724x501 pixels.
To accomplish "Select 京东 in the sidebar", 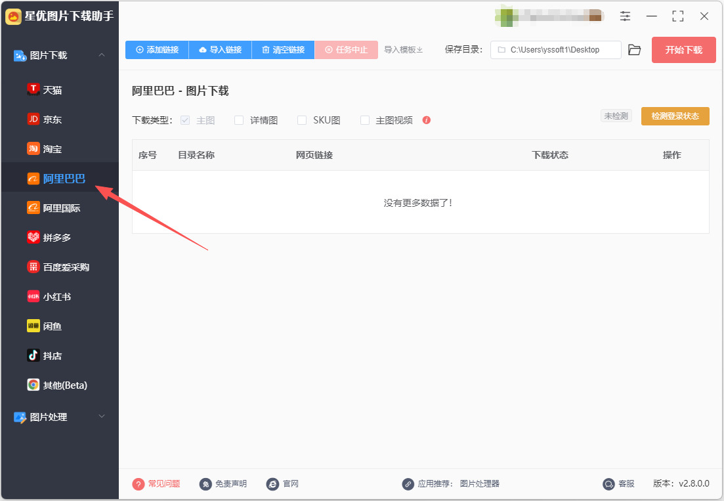I will pos(60,120).
